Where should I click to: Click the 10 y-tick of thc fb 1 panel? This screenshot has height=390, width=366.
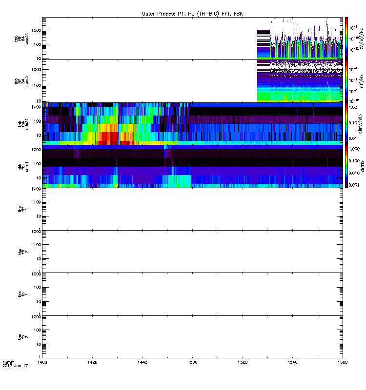[x=39, y=301]
